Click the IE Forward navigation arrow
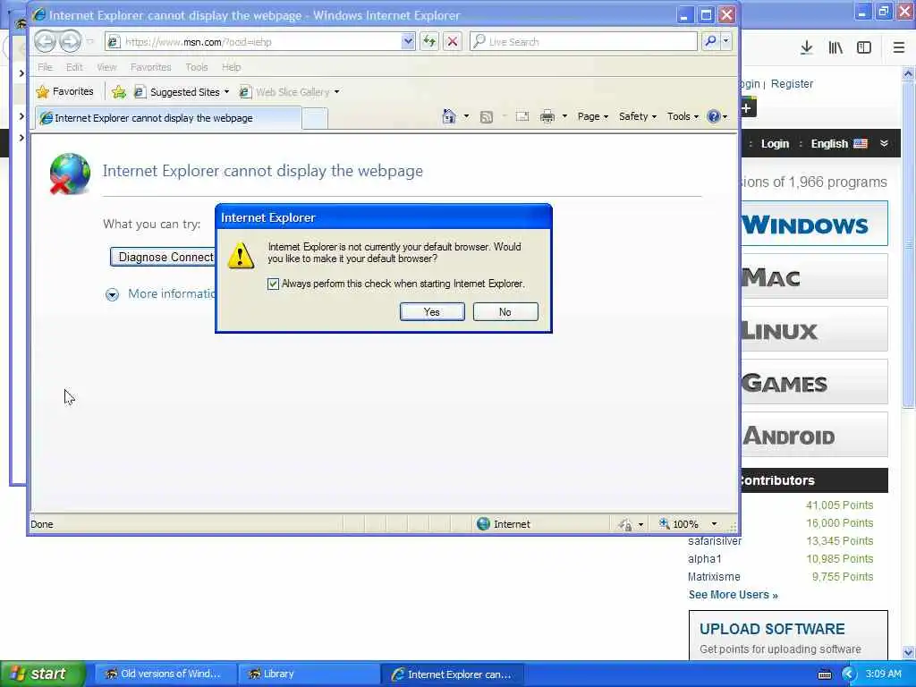This screenshot has width=916, height=687. tap(71, 41)
